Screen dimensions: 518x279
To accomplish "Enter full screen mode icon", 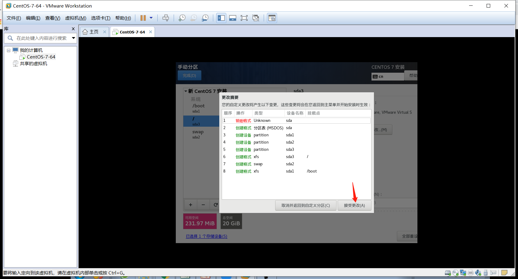I will (244, 18).
